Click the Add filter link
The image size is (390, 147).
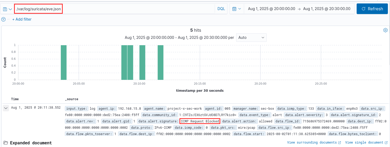pos(22,19)
